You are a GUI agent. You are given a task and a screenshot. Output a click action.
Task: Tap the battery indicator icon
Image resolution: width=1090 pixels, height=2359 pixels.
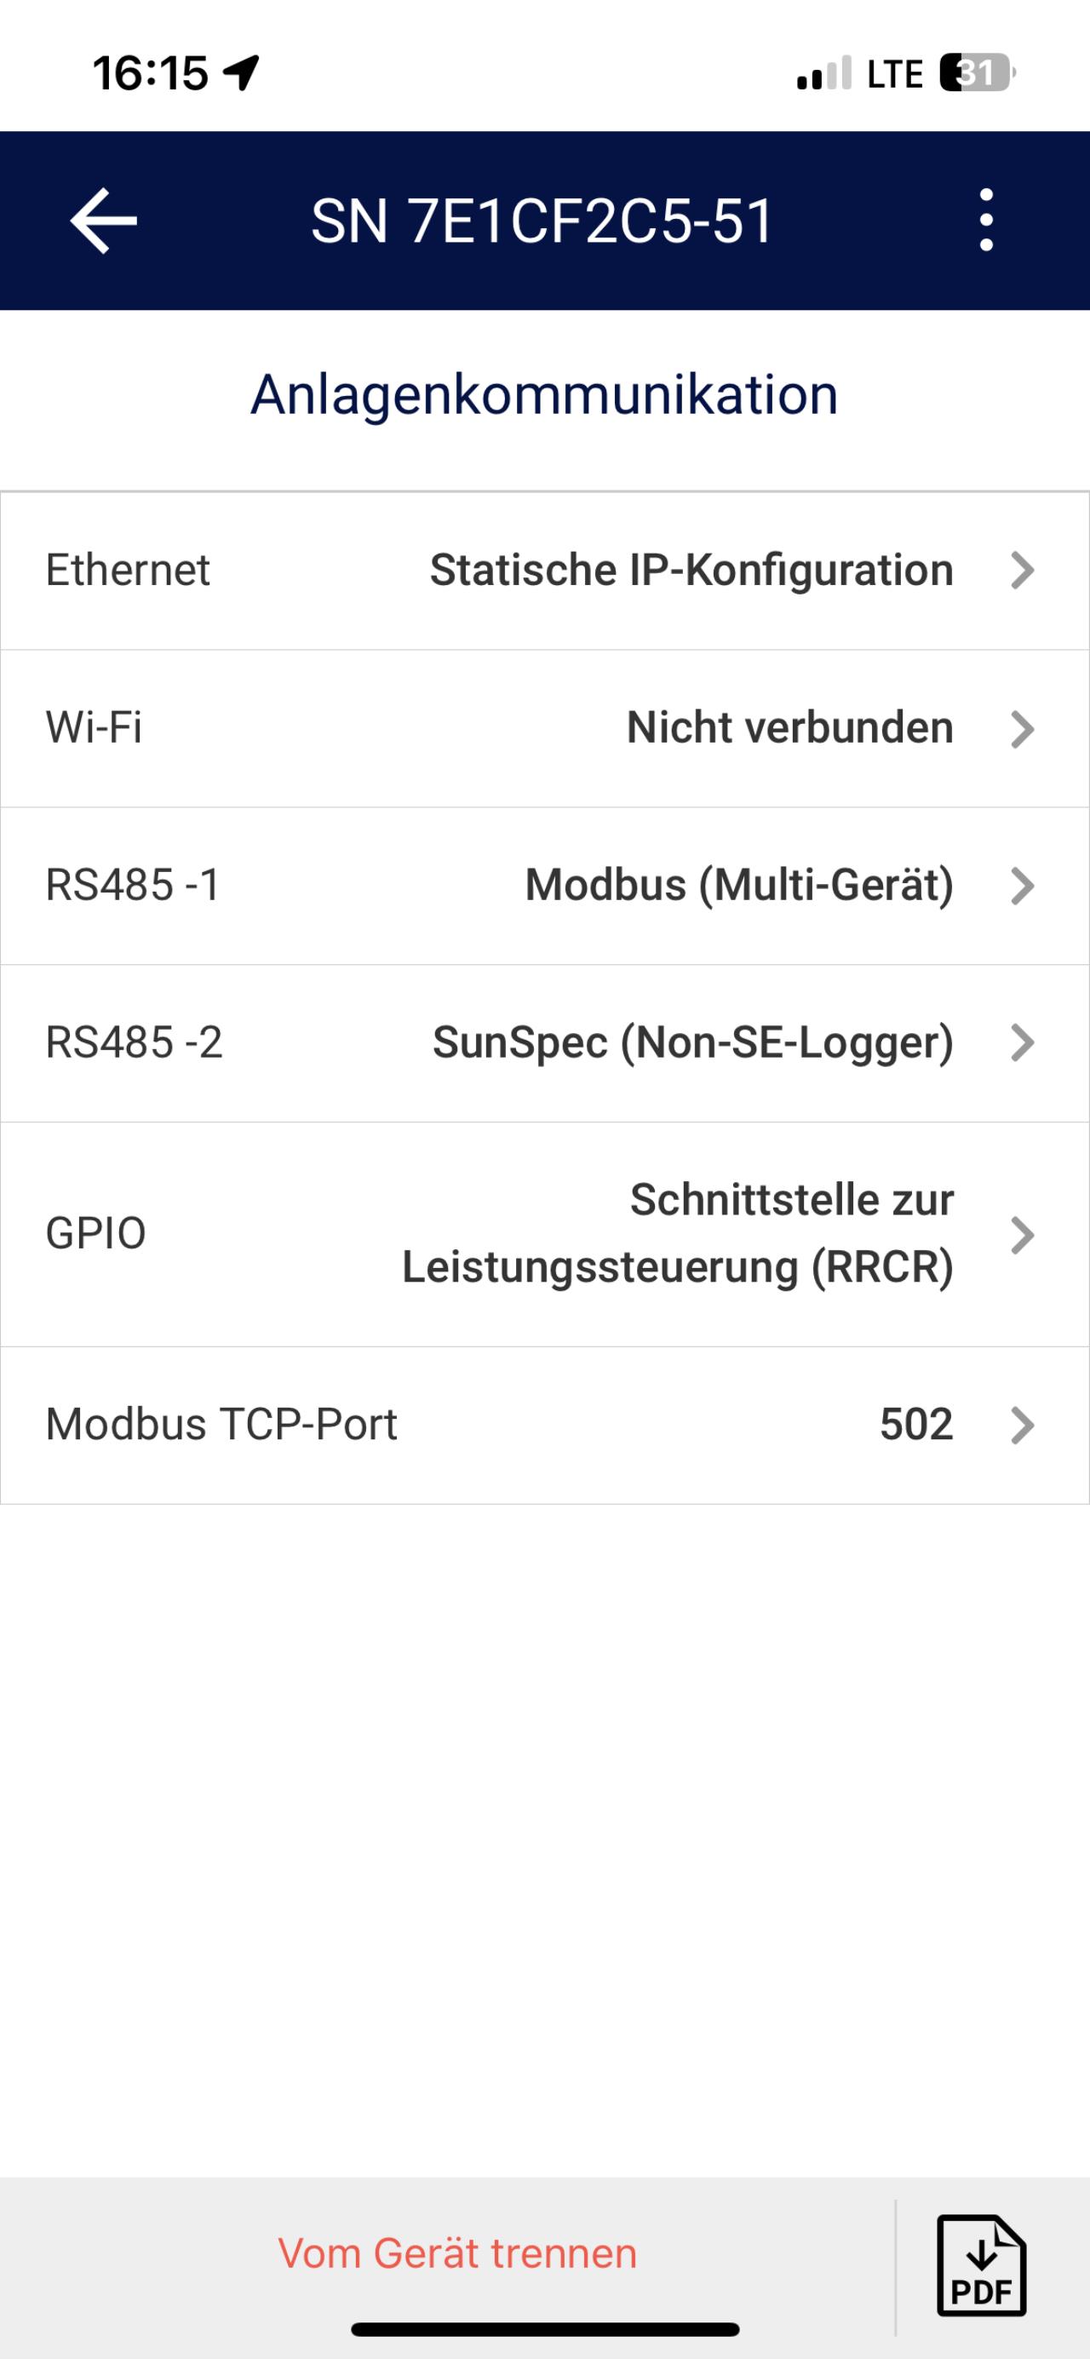tap(977, 73)
